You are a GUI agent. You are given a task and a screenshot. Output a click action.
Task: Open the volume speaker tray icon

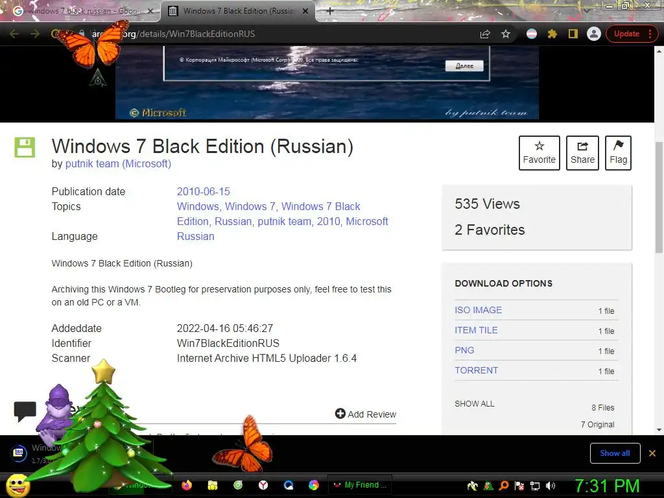coord(551,486)
